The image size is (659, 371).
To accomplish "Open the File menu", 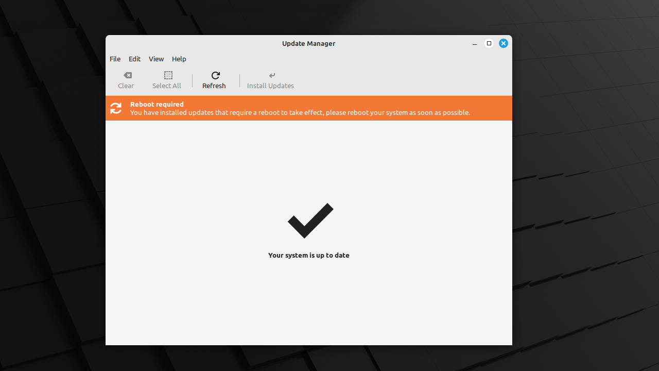I will pos(115,59).
